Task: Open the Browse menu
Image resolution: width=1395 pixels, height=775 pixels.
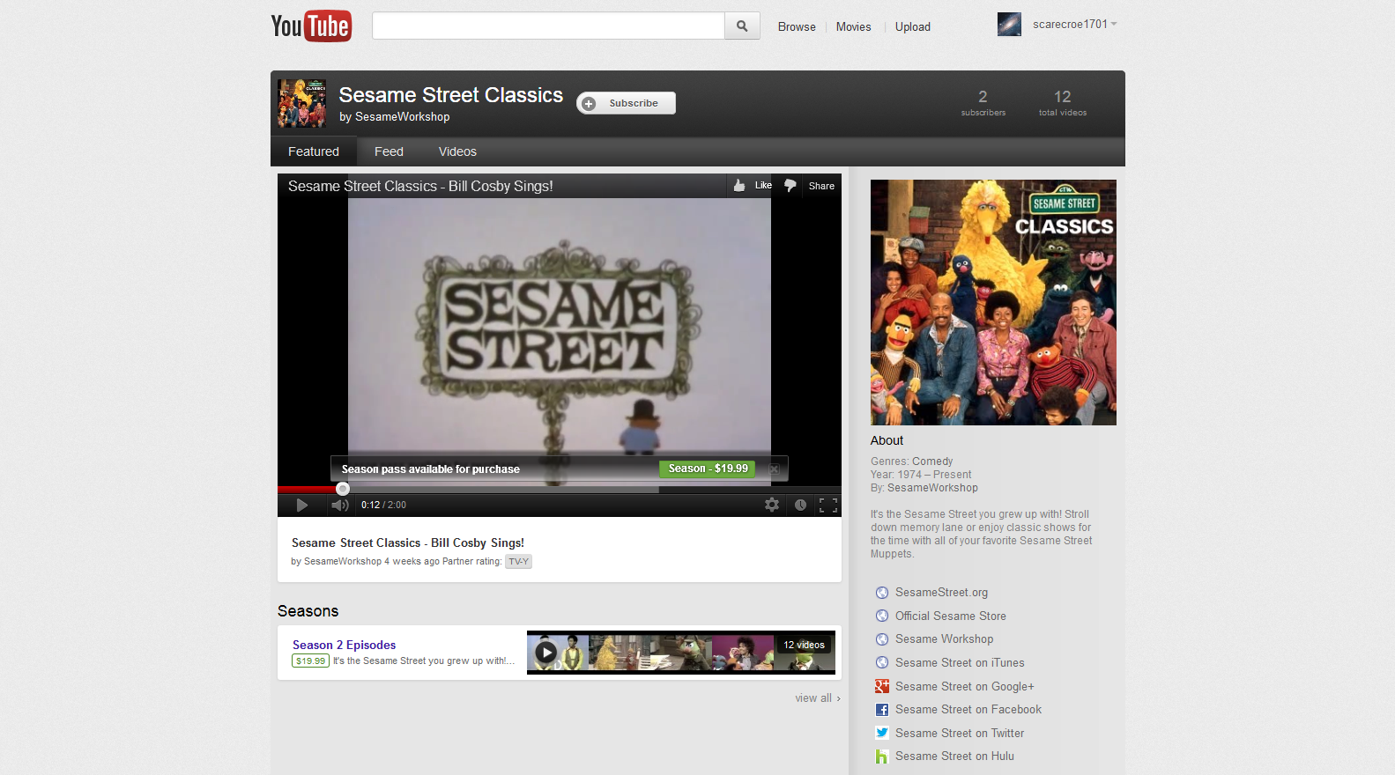Action: pyautogui.click(x=797, y=27)
